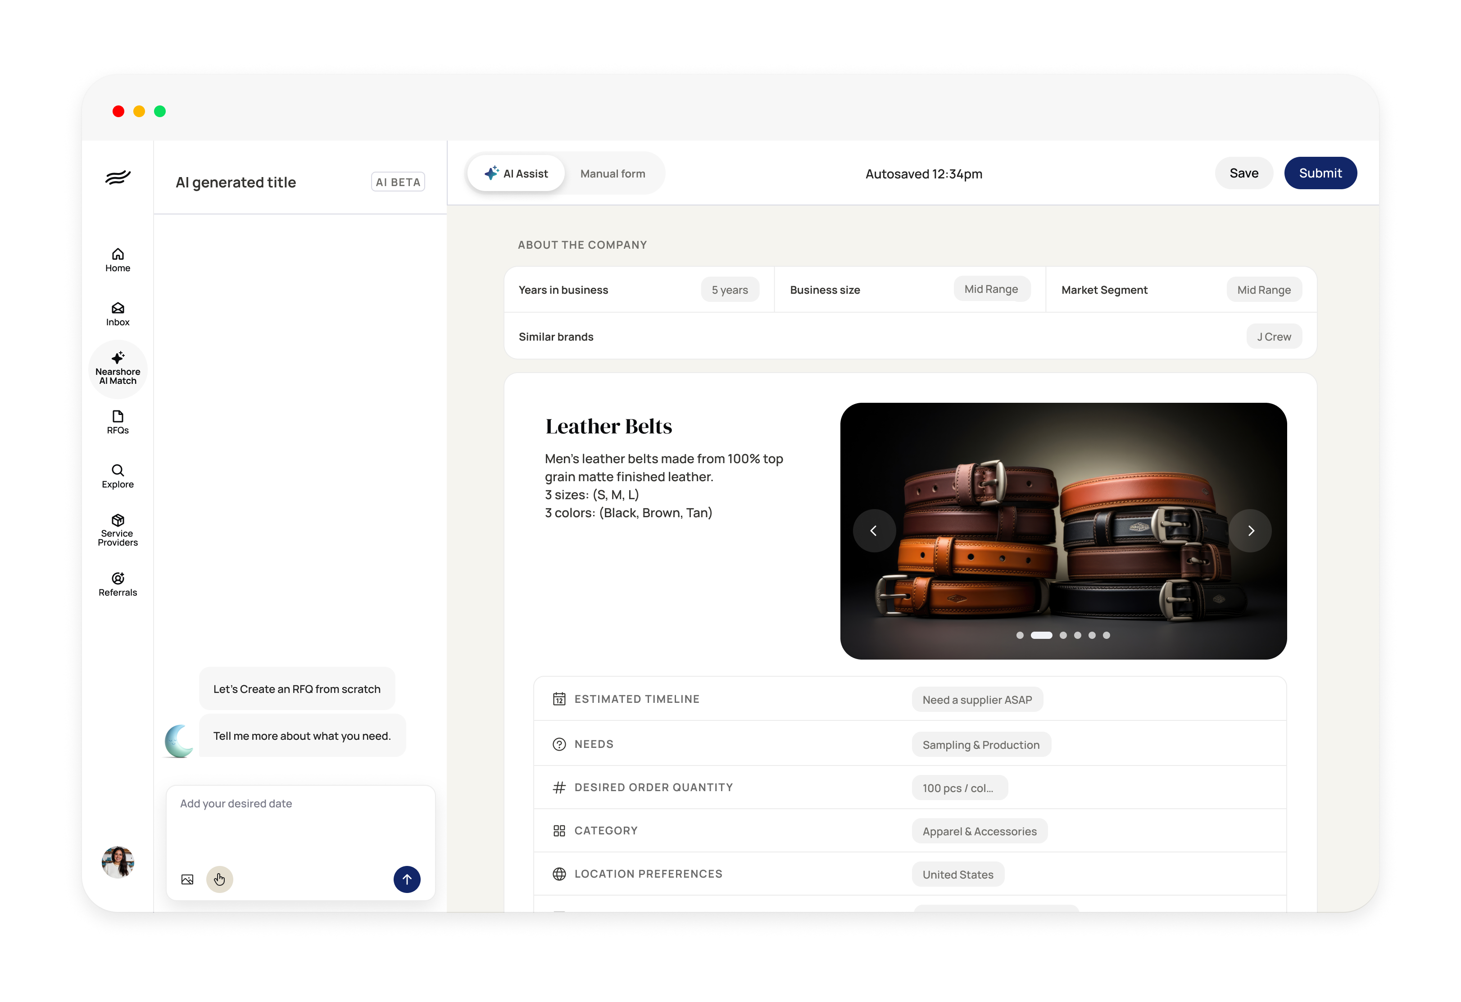Select Nearshore AI Match sidebar item
1461x1002 pixels.
(x=118, y=369)
